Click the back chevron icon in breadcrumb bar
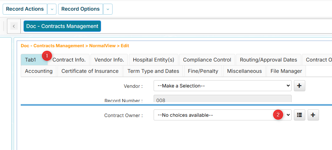 (14, 26)
